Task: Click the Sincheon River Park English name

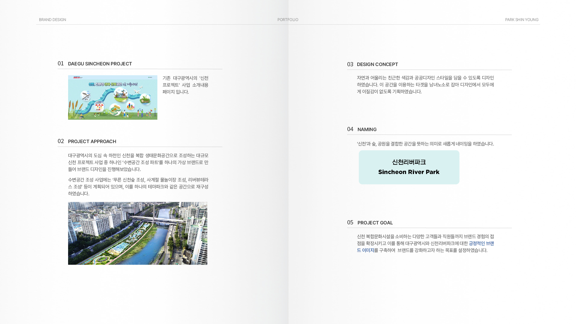Action: click(409, 172)
